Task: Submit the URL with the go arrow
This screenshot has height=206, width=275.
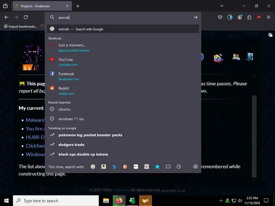Action: pos(196,17)
